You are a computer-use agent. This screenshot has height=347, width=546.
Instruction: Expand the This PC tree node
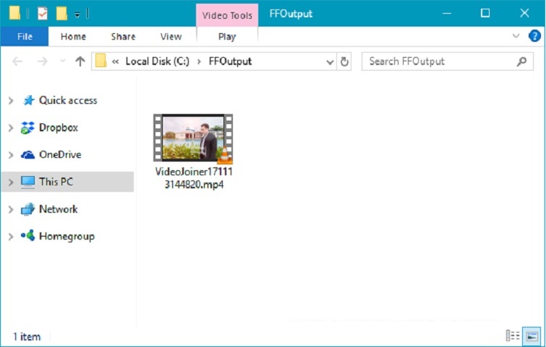[x=10, y=183]
